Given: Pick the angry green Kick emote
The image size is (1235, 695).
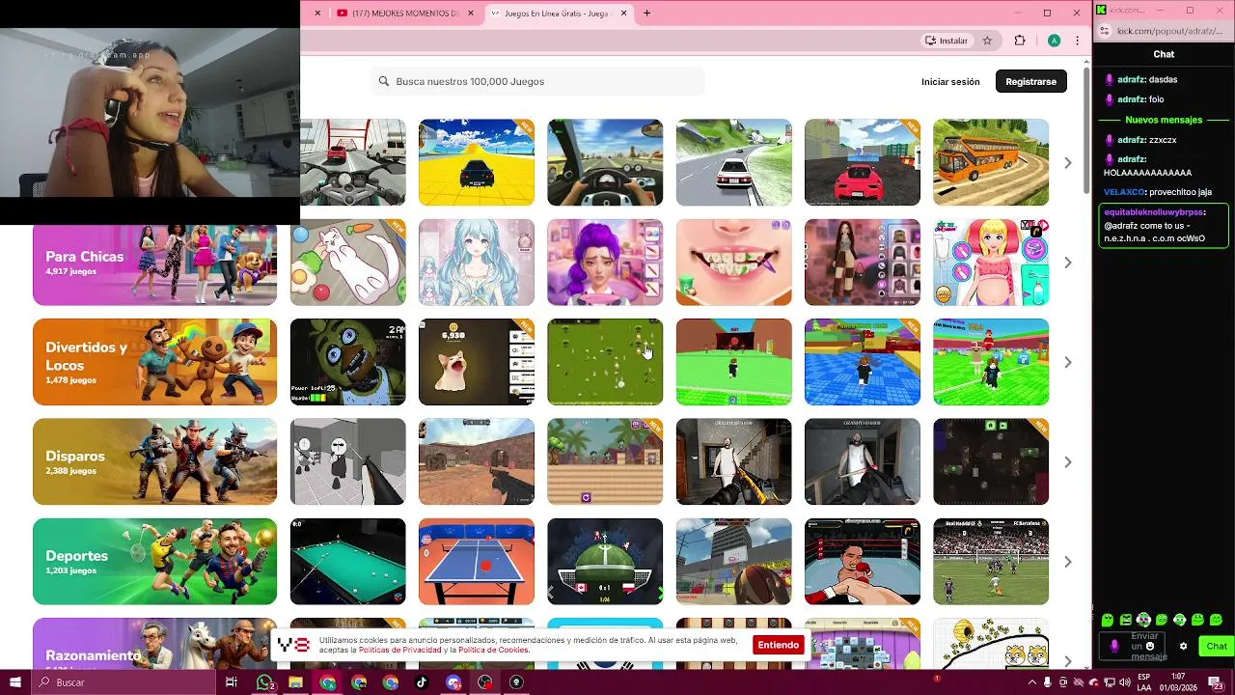Looking at the screenshot, I should [1125, 620].
